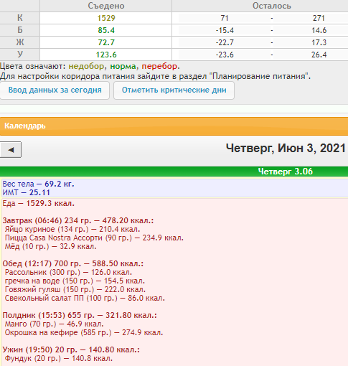This screenshot has height=366, width=348.
Task: Open the Ужин (19:50) meal heading
Action: coord(71,349)
